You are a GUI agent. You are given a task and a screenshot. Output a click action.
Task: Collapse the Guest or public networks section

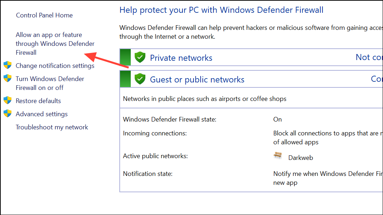pyautogui.click(x=197, y=80)
